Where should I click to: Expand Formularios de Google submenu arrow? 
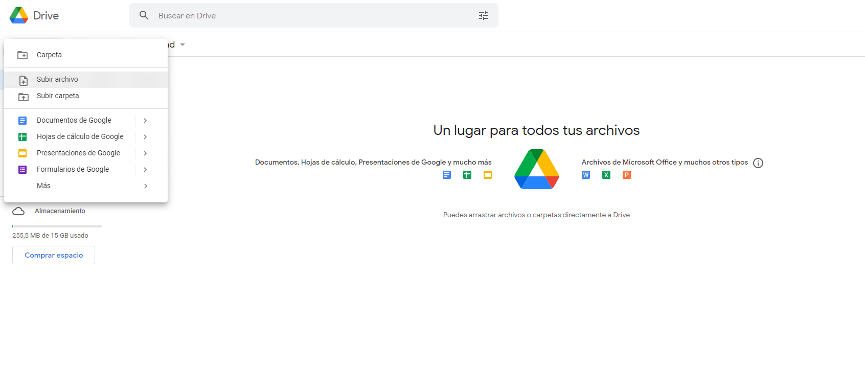coord(145,170)
